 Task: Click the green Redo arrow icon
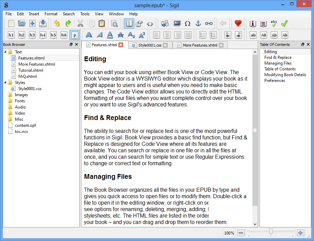pyautogui.click(x=68, y=23)
